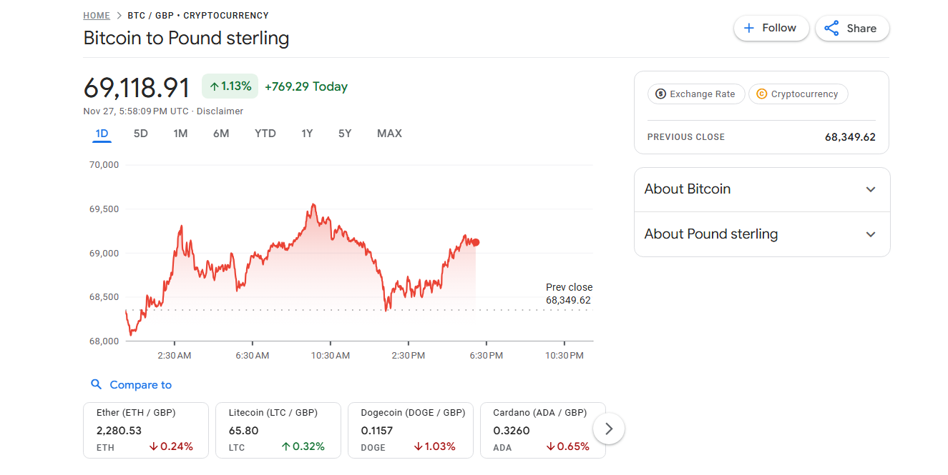Click the Compare to search icon

(97, 384)
